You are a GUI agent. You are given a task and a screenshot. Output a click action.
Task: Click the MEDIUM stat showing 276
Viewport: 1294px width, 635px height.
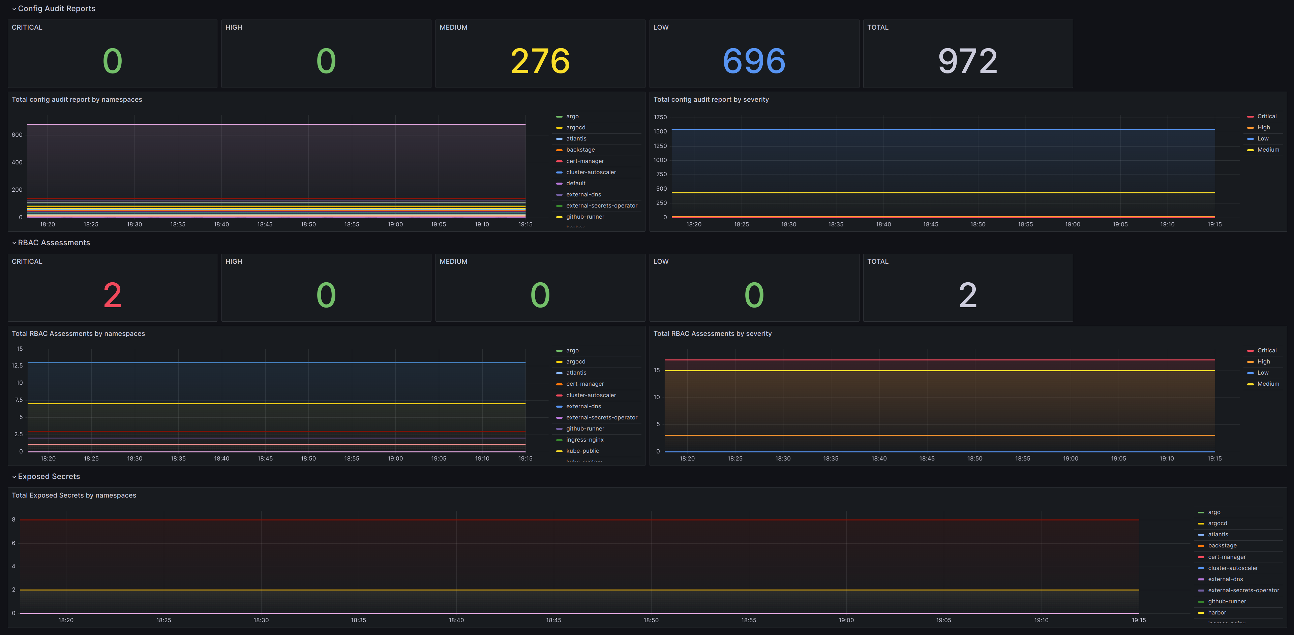pos(540,60)
